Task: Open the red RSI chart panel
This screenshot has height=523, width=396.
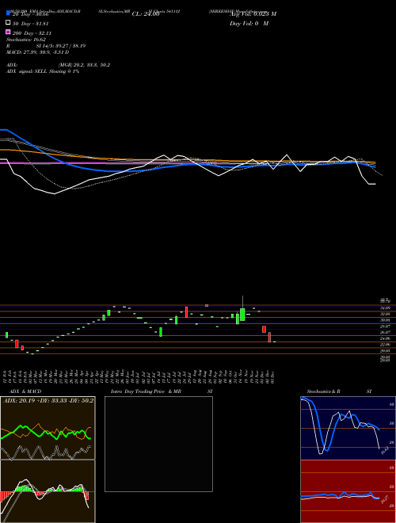Action: 348,491
